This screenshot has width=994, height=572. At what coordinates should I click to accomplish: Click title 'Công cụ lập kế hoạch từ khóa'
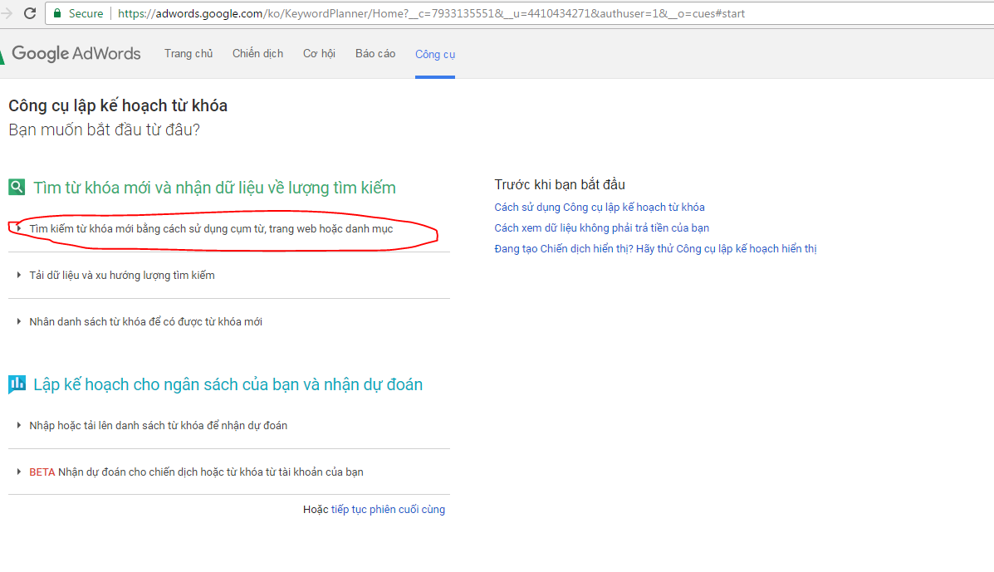[118, 105]
